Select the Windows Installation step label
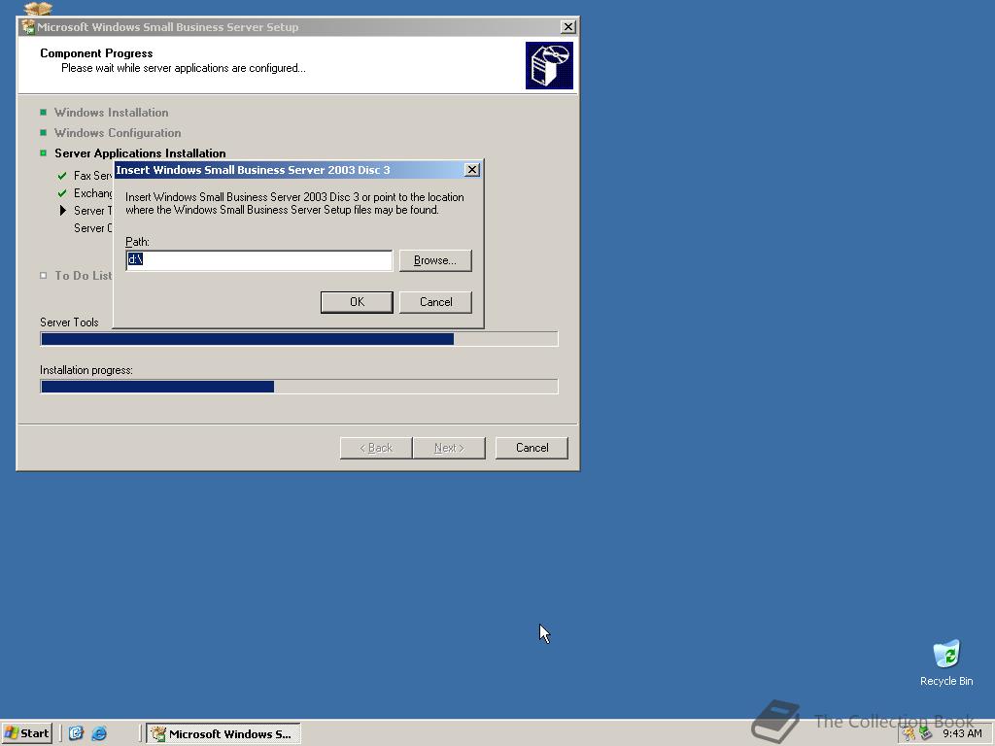The image size is (995, 746). (x=111, y=113)
